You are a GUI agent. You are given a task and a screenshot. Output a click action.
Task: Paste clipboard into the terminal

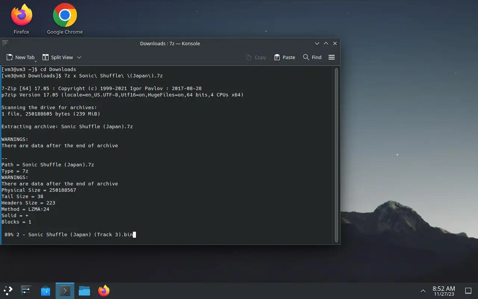tap(285, 57)
